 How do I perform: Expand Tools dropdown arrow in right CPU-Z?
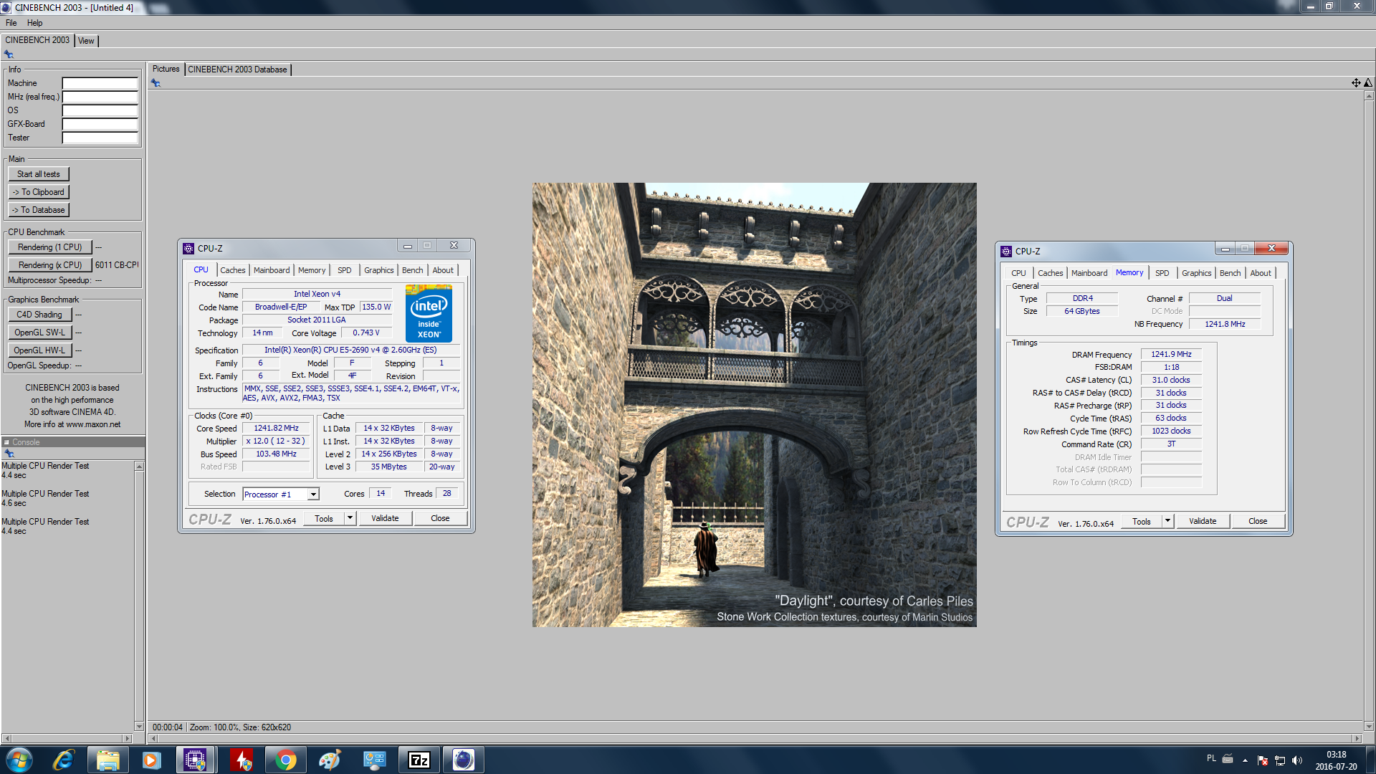(x=1167, y=521)
